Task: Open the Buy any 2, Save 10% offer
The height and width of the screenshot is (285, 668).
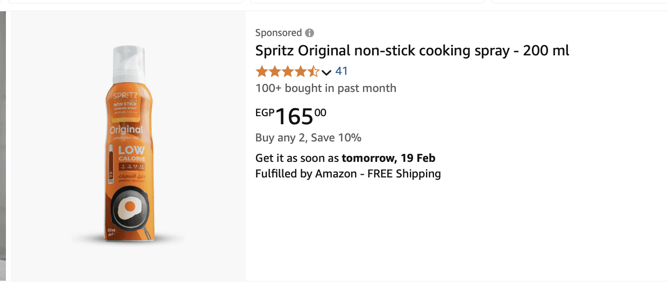Action: tap(308, 138)
